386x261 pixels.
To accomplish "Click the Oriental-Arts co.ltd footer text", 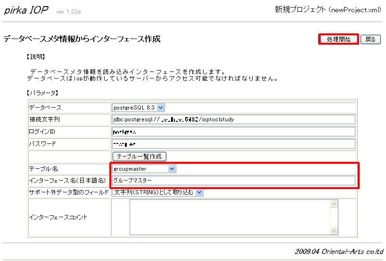I will click(x=339, y=251).
